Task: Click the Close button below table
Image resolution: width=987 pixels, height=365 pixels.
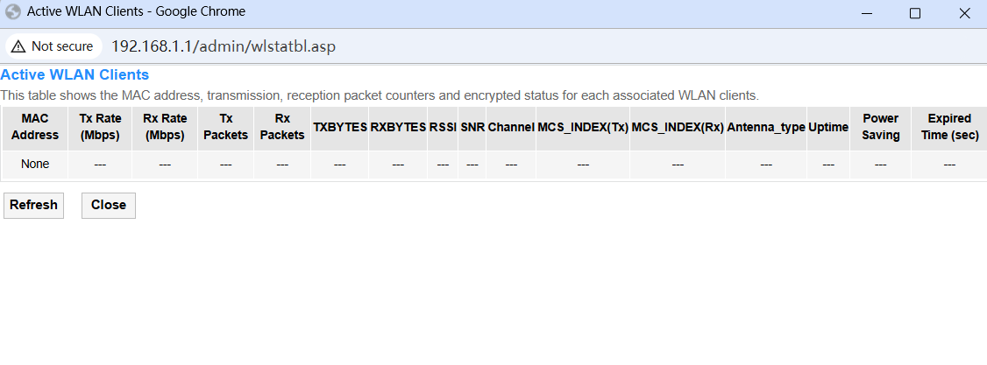Action: click(x=109, y=206)
